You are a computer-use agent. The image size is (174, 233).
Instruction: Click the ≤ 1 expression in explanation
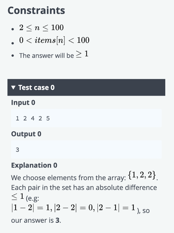[x=18, y=196]
